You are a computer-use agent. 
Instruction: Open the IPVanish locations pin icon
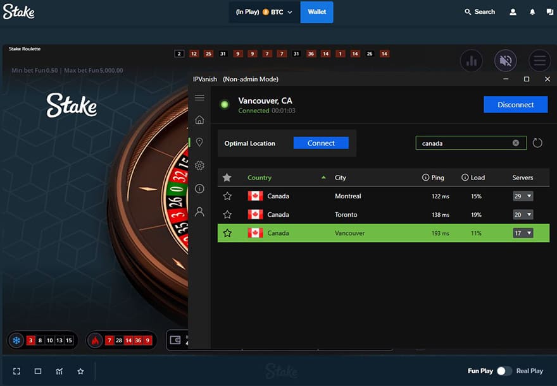tap(199, 142)
